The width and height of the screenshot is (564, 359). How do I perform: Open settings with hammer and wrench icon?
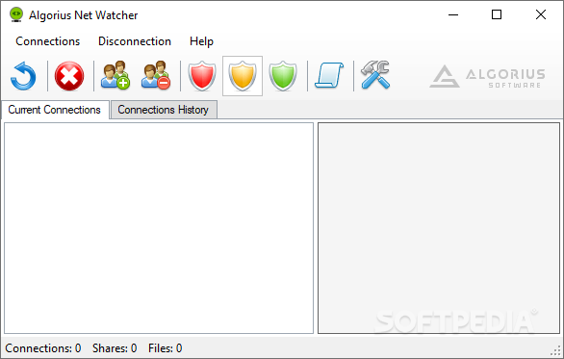click(x=375, y=74)
